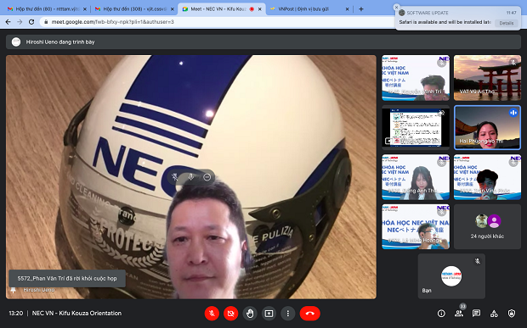Screen dimensions: 527x328
Task: Click the meeting name NEC VN - Kifu Kouza Orientation
Action: coord(76,314)
